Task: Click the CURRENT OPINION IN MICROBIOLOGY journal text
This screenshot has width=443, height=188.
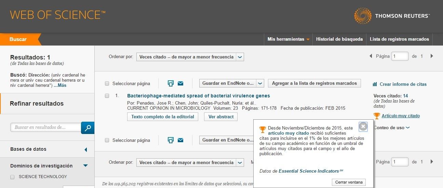Action: [169, 108]
